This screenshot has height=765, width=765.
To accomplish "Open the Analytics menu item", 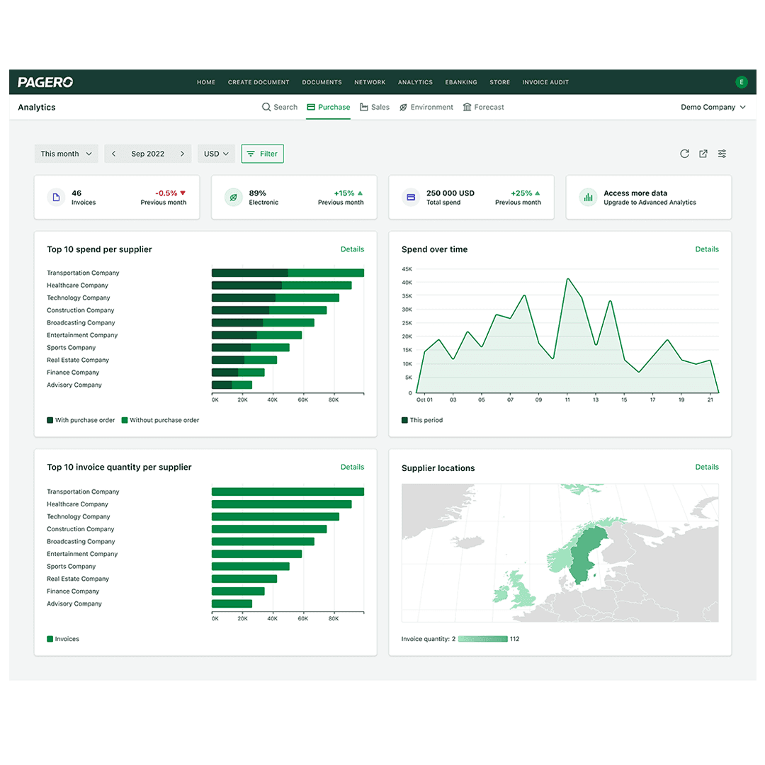I will click(415, 82).
